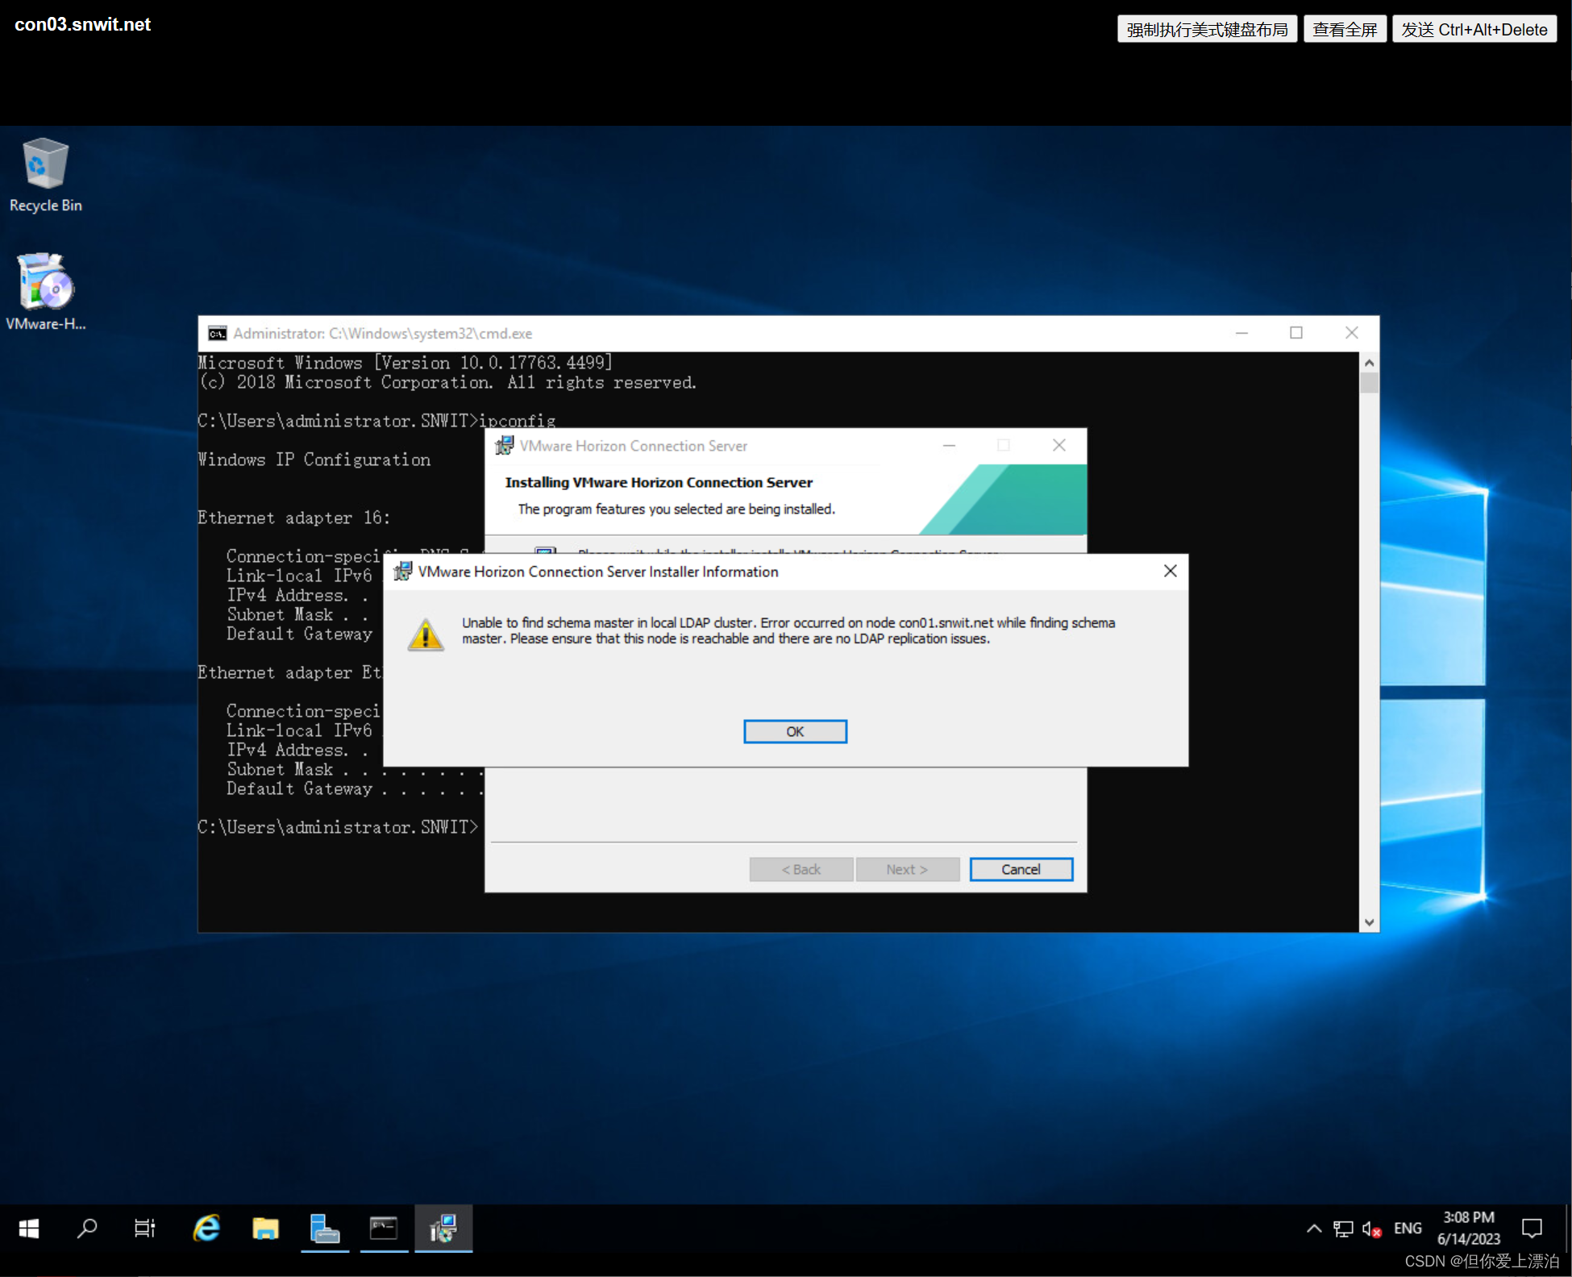Click the muted volume tray icon
Viewport: 1572px width, 1277px height.
pos(1371,1229)
